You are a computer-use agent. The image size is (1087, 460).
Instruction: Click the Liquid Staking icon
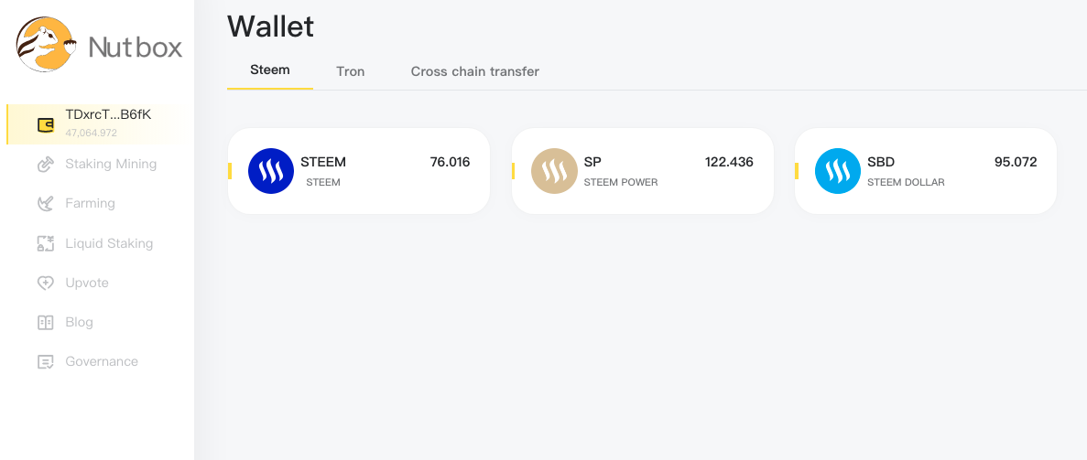(x=45, y=243)
